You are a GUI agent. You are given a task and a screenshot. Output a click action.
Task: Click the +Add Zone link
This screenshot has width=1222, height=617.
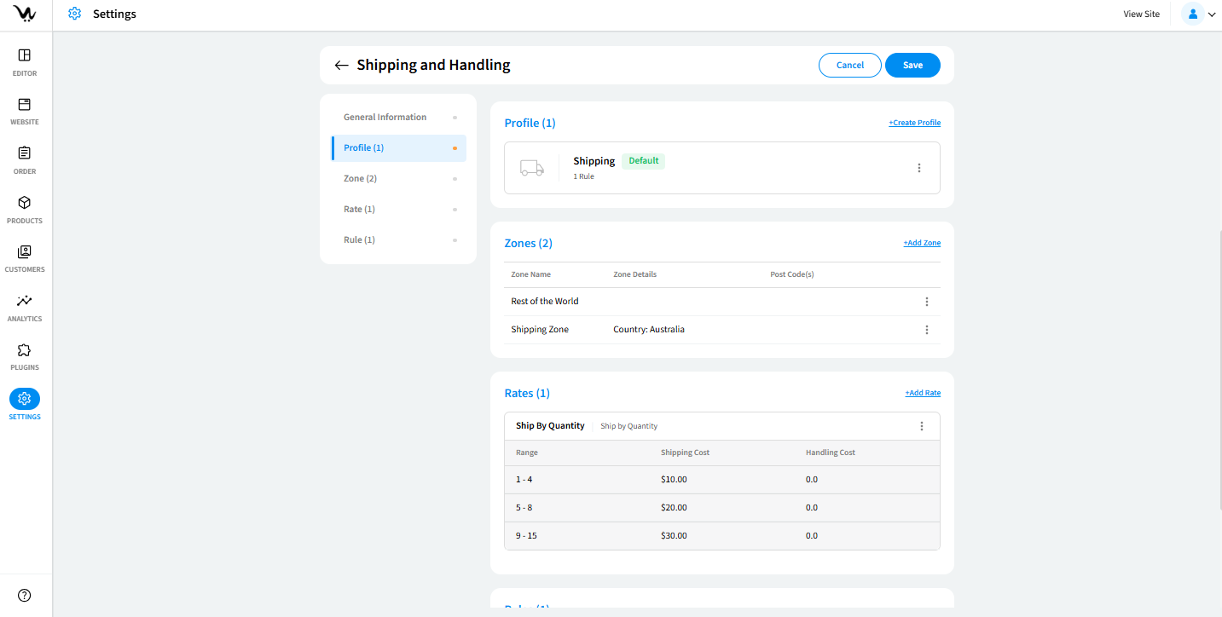pos(922,244)
